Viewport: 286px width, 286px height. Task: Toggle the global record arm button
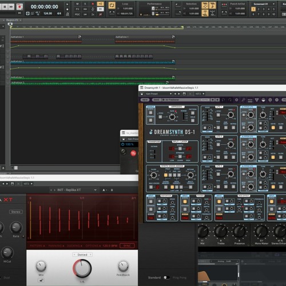pyautogui.click(x=93, y=4)
